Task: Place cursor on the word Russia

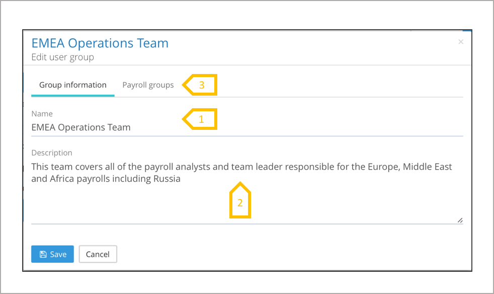Action: click(167, 179)
